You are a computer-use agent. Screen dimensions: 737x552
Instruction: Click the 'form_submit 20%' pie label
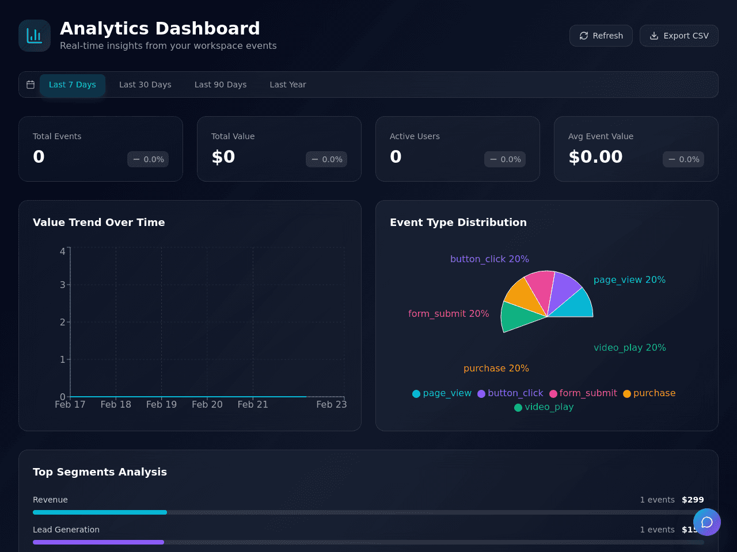449,314
